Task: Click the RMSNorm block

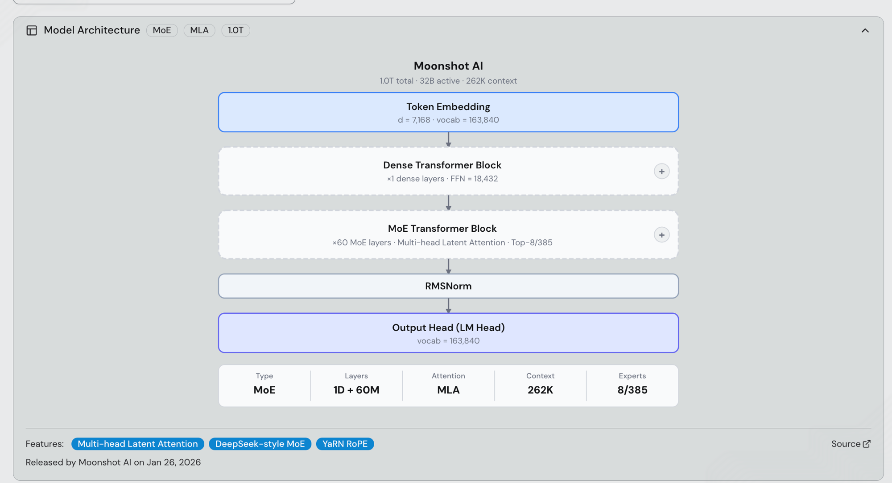Action: [448, 286]
